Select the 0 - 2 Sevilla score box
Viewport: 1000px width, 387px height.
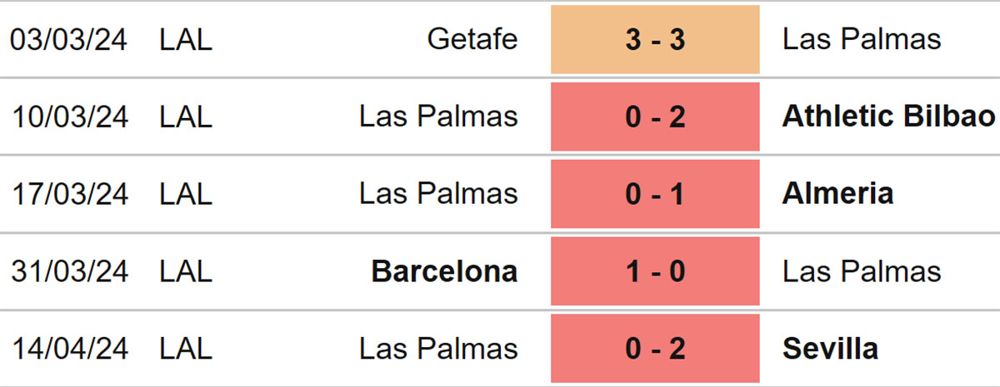(655, 348)
